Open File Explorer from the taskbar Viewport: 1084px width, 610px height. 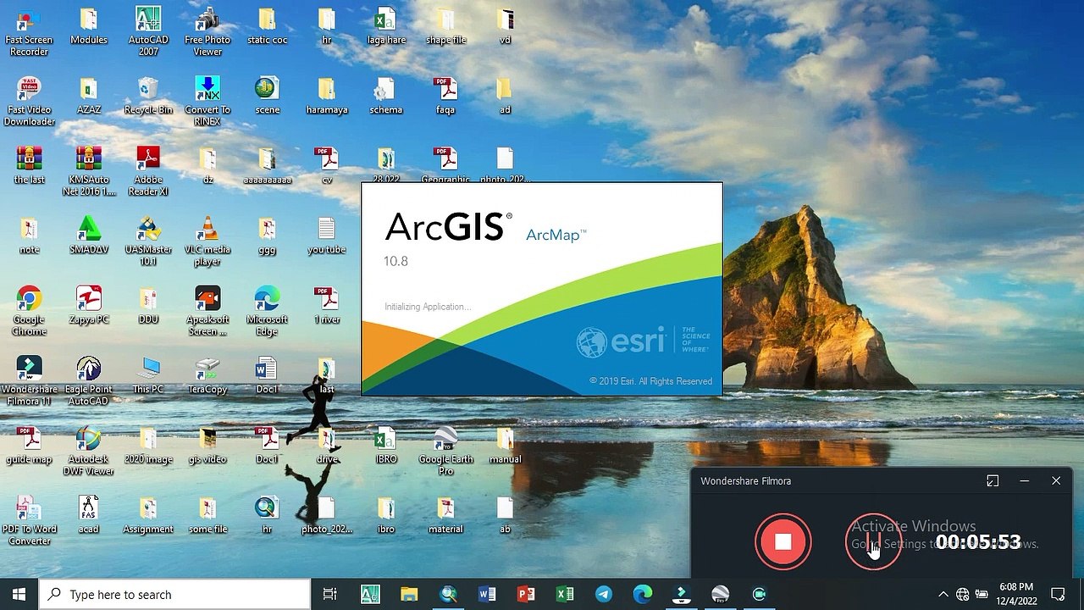pos(409,594)
